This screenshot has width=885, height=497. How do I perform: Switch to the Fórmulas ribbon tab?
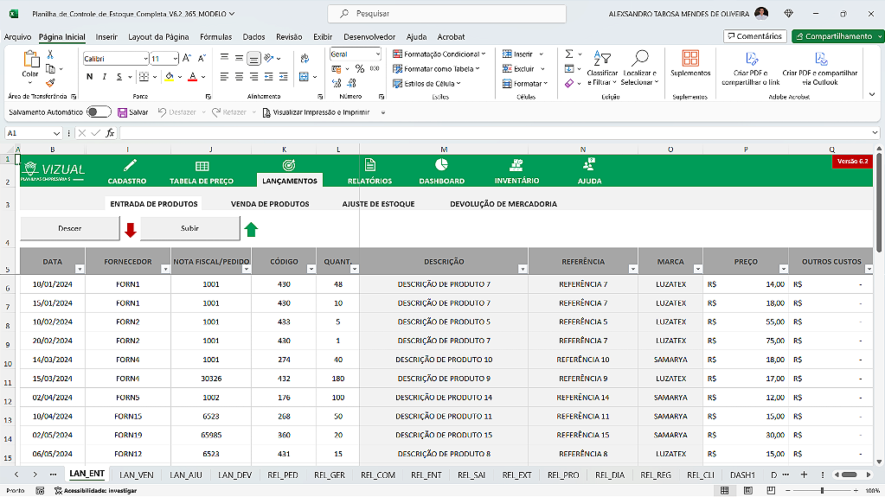pos(215,37)
